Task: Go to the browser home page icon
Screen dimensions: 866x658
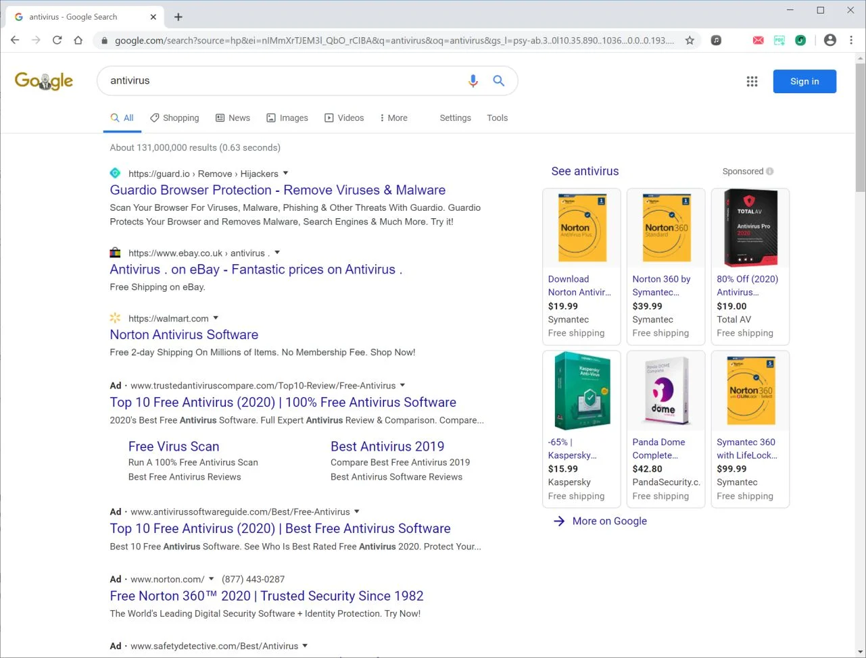Action: 78,41
